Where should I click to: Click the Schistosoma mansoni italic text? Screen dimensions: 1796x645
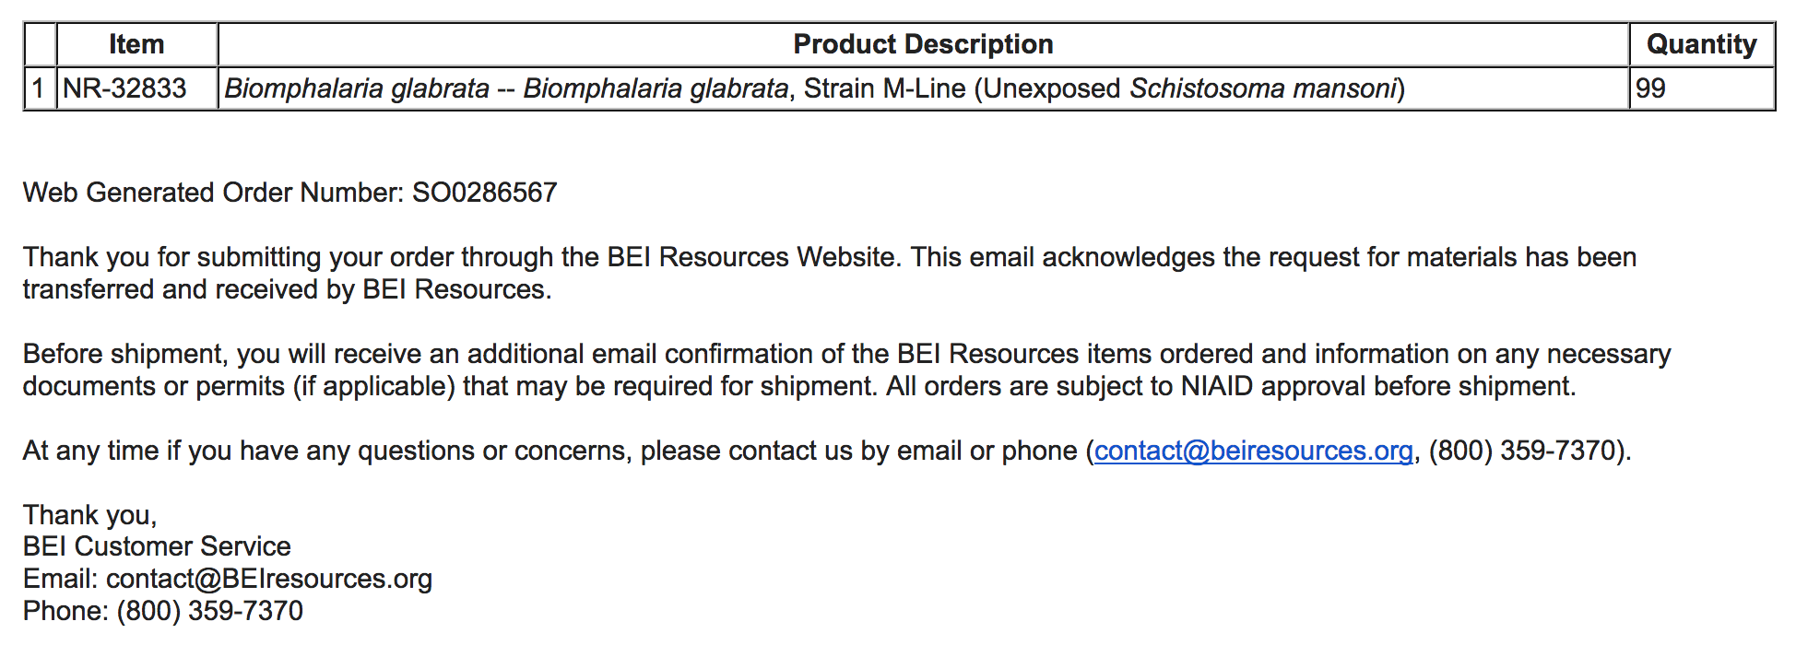(x=1263, y=88)
